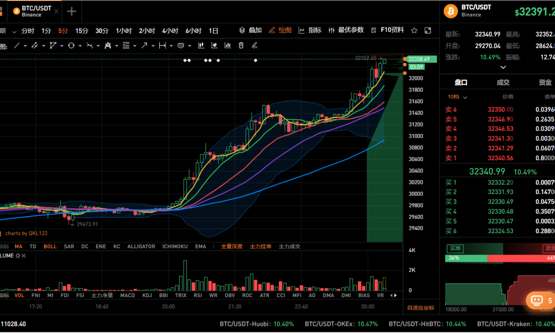
Task: Add a new tab with plus button
Action: 71,11
